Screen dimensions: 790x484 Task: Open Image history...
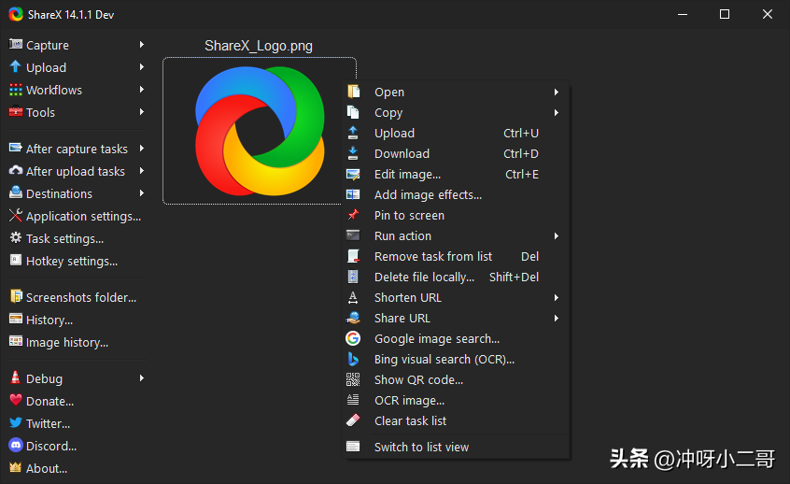pyautogui.click(x=66, y=342)
